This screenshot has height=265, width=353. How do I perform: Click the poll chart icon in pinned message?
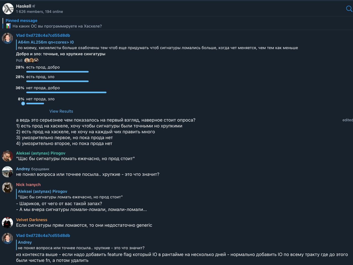(x=9, y=26)
